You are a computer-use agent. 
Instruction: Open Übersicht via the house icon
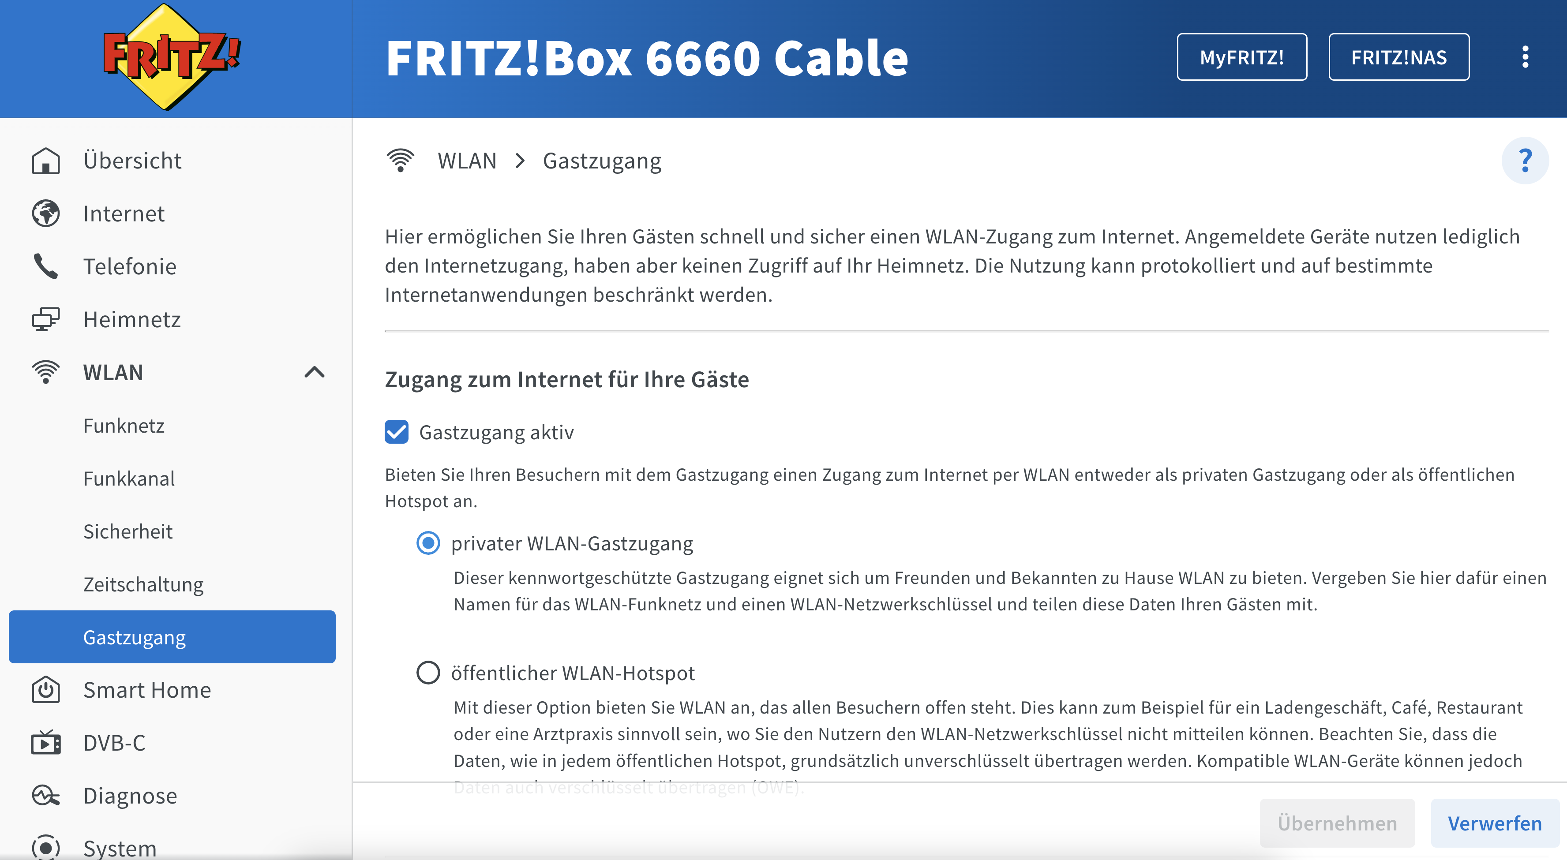click(45, 161)
